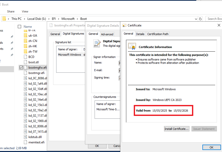Click the address bar folder icon
The width and height of the screenshot is (222, 152).
coord(4,19)
